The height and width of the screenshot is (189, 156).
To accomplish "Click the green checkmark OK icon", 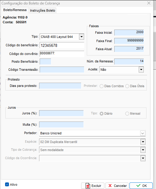I will coord(138,185).
